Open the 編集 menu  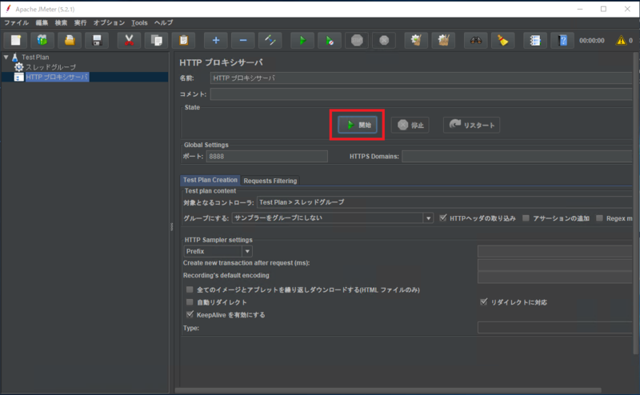click(x=42, y=22)
